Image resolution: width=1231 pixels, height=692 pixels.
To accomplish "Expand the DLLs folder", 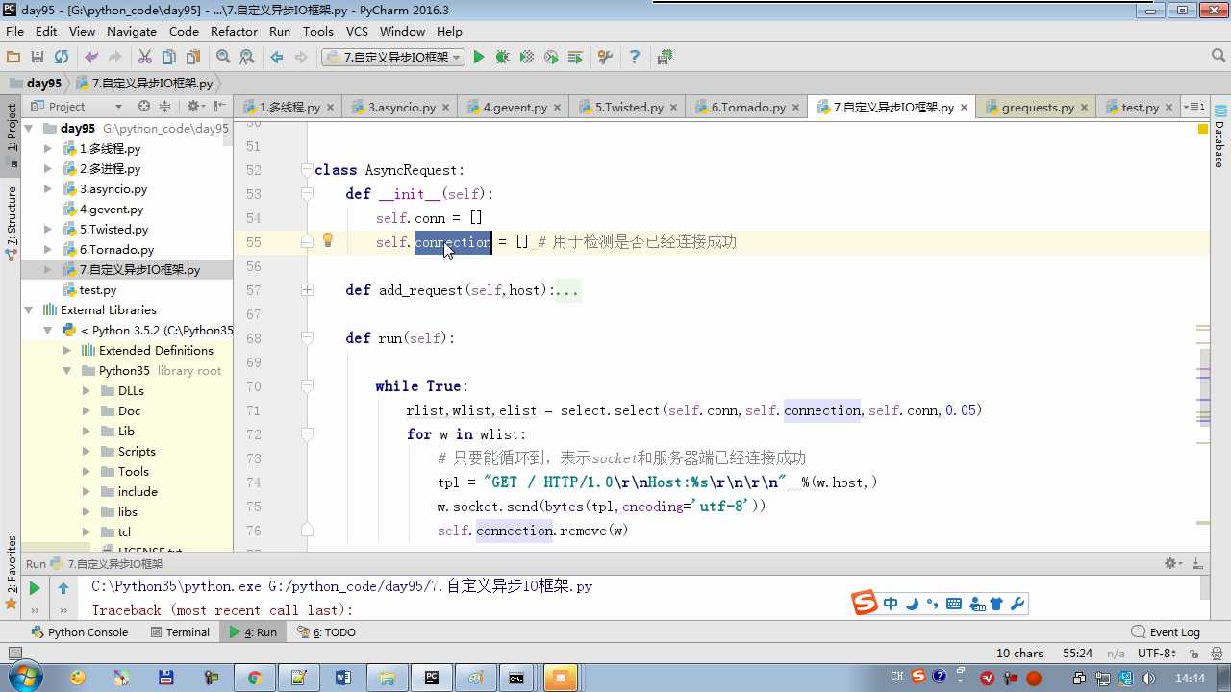I will 87,390.
